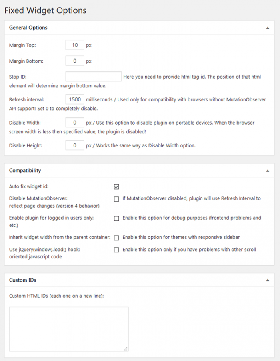Click the Refresh interval input field
Viewport: 280px width, 361px height.
(x=75, y=99)
